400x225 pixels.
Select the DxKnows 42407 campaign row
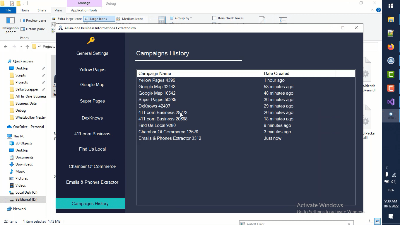(246, 106)
